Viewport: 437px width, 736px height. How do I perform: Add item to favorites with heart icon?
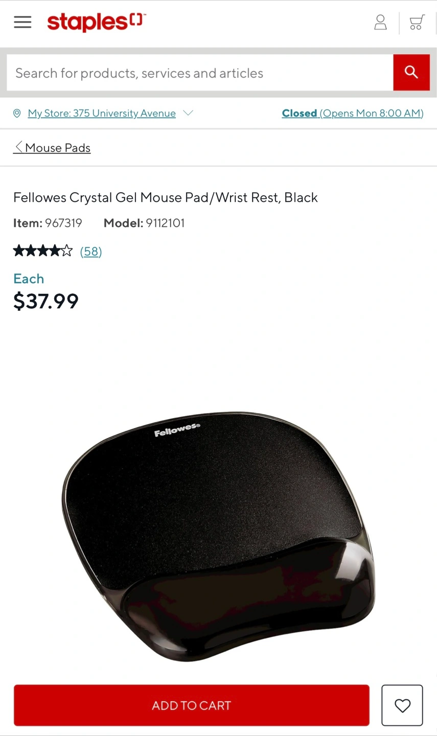(x=402, y=705)
